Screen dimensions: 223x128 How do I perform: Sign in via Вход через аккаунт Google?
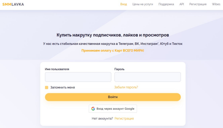coord(113,109)
